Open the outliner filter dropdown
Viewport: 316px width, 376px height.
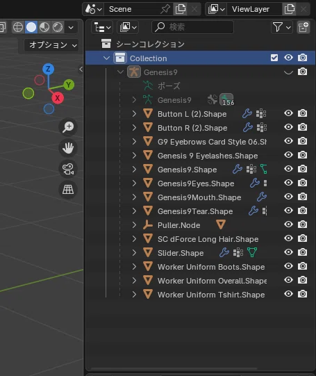[282, 27]
